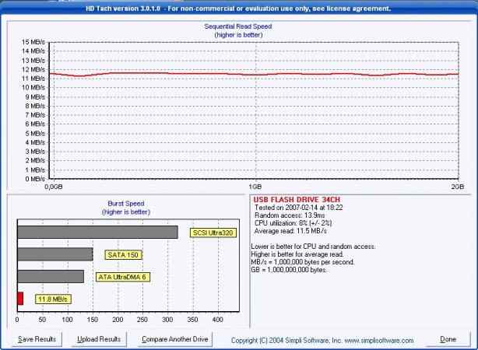The width and height of the screenshot is (478, 350).
Task: Close the dialog with Done
Action: [x=448, y=339]
